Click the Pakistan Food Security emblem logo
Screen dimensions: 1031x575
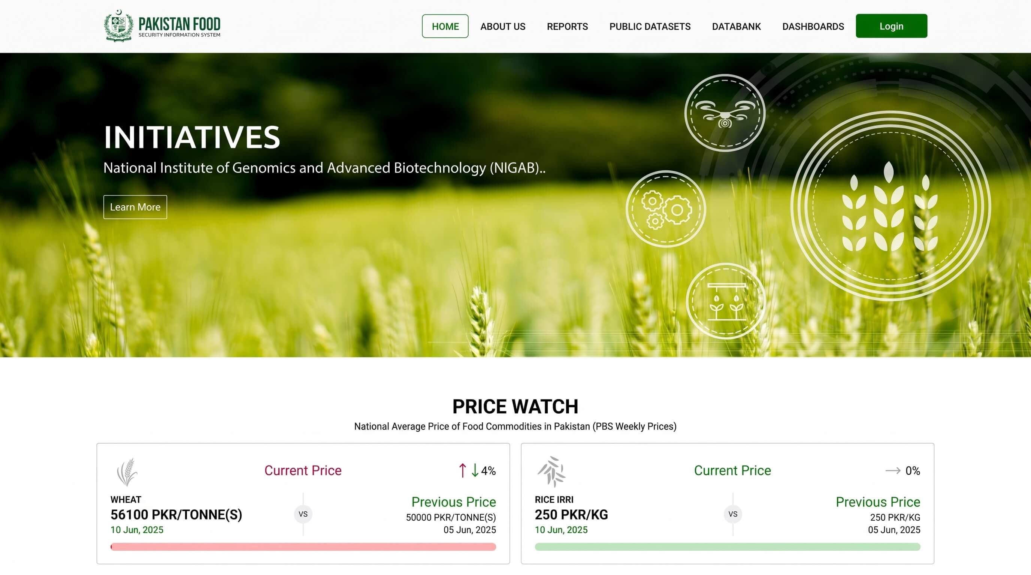click(x=118, y=26)
